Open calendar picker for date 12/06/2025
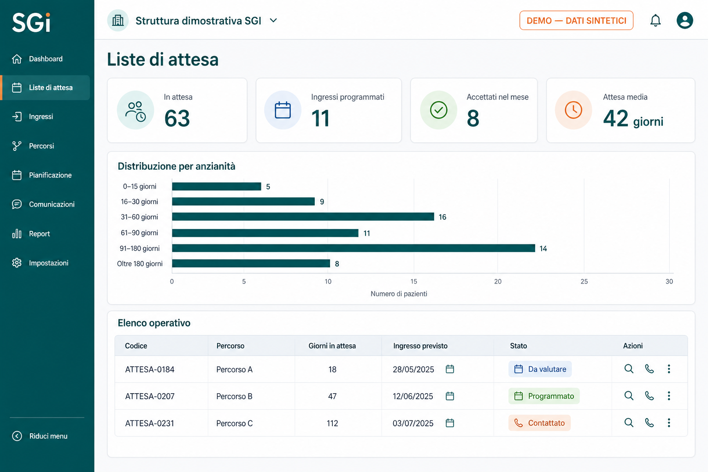 [450, 396]
